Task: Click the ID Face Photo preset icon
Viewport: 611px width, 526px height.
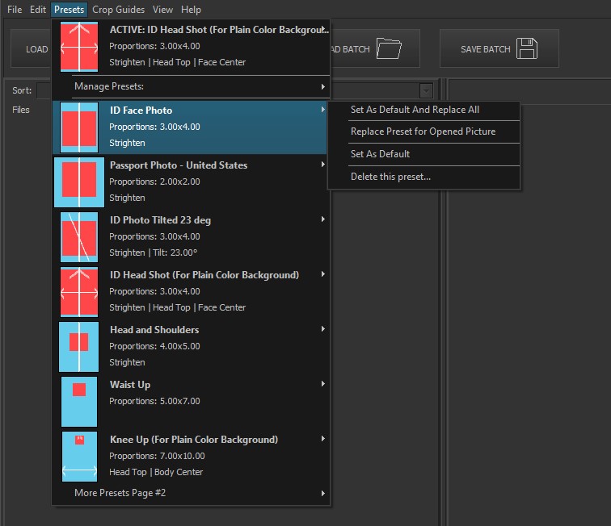Action: pos(79,127)
